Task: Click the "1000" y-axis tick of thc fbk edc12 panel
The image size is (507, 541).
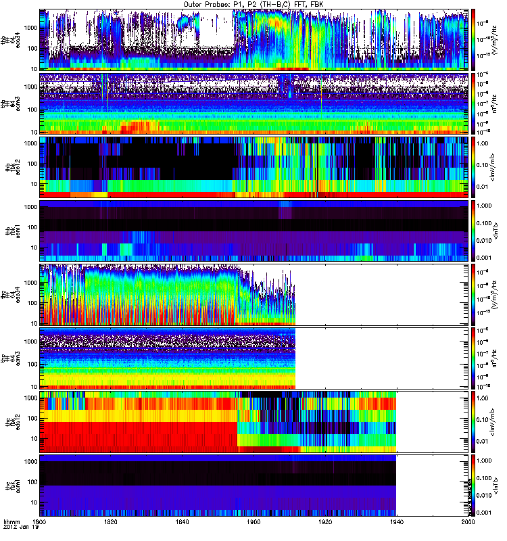Action: click(31, 398)
